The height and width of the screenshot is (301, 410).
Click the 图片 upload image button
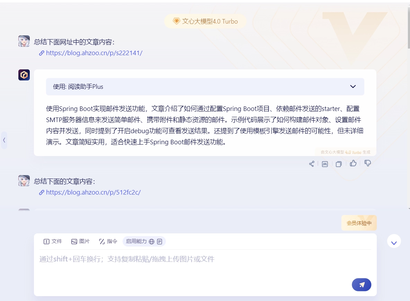80,241
